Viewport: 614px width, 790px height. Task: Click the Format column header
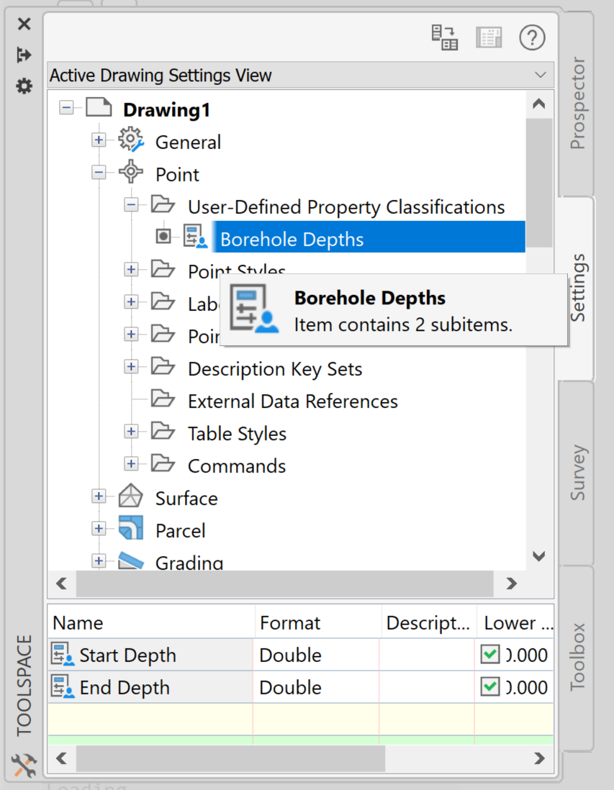tap(318, 623)
